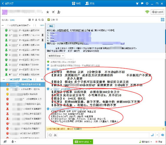Click the airplane icon beside room name
This screenshot has width=166, height=145.
click(x=53, y=12)
